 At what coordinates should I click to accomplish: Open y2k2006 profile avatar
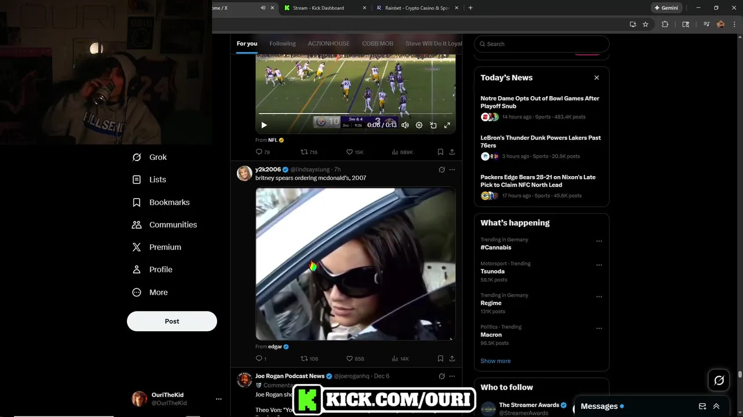(x=244, y=173)
